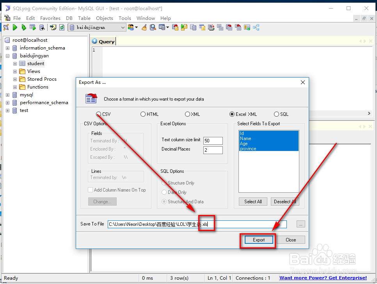Click the broom flush icon
Image resolution: width=377 pixels, height=284 pixels.
(144, 27)
